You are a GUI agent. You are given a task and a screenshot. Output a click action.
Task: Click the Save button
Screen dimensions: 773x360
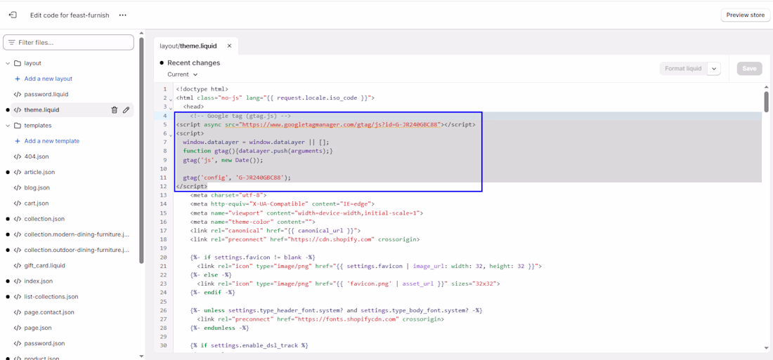[749, 69]
